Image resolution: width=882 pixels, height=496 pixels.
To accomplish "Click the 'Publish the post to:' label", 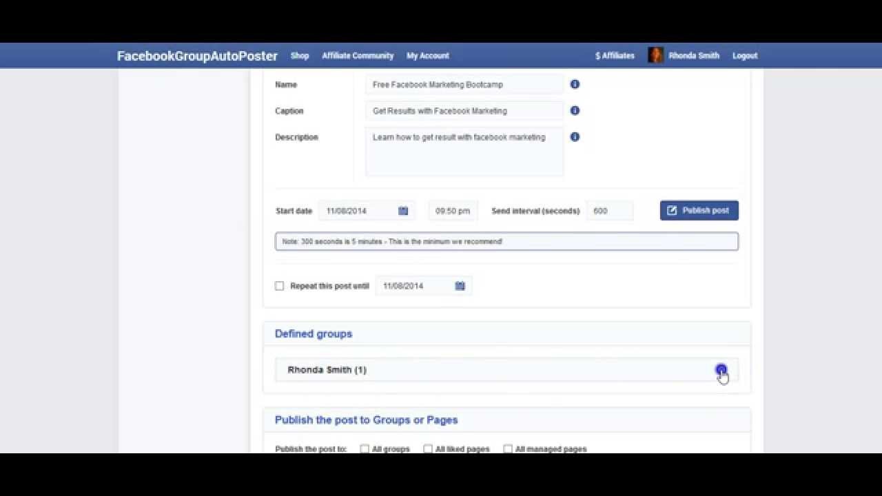I will (311, 449).
